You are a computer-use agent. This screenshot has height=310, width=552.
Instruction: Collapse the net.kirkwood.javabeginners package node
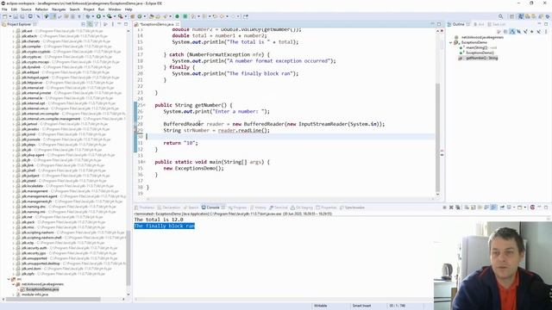click(x=14, y=284)
